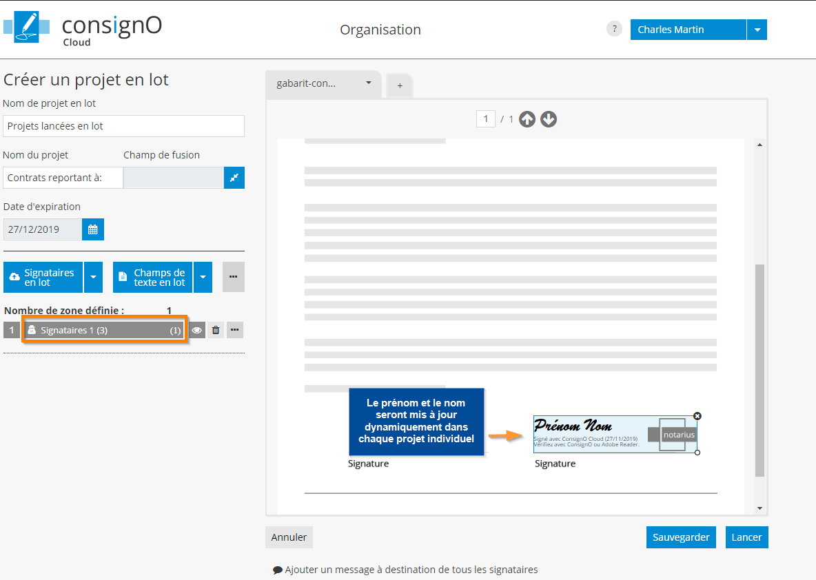This screenshot has height=580, width=816.
Task: Add a new document with plus tab
Action: pyautogui.click(x=399, y=85)
